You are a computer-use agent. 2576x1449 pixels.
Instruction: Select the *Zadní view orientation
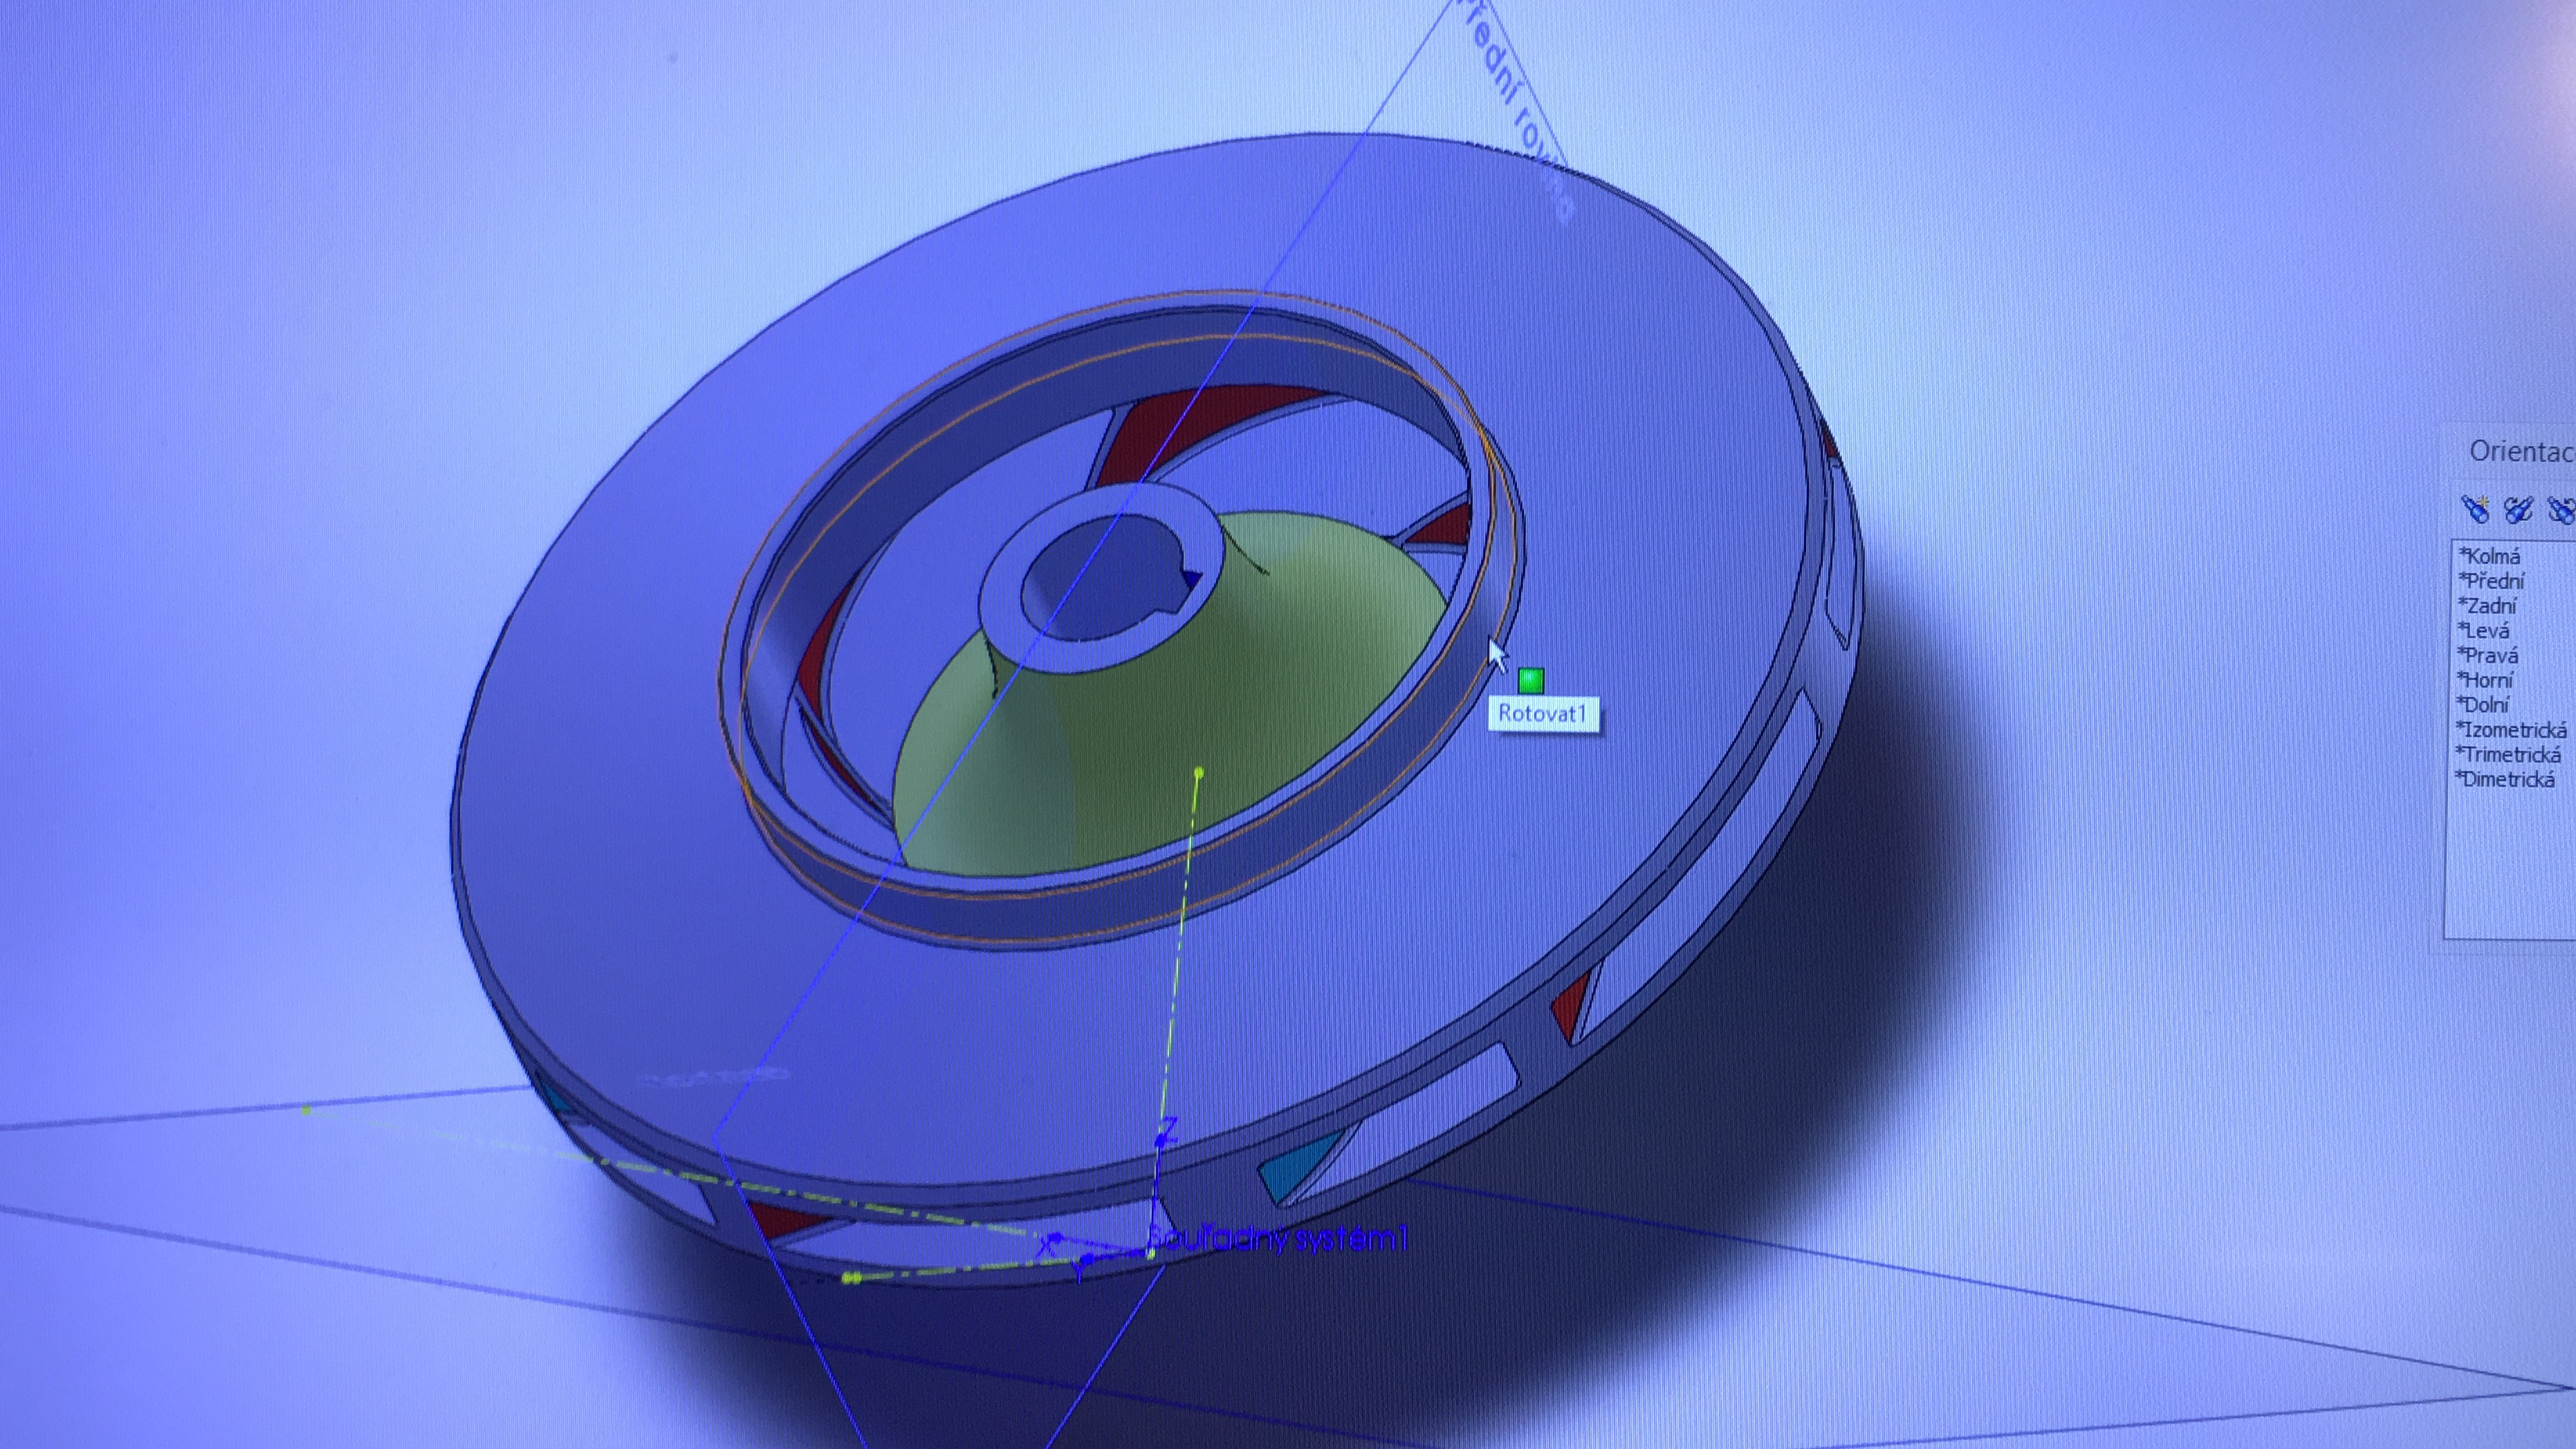pos(2488,606)
